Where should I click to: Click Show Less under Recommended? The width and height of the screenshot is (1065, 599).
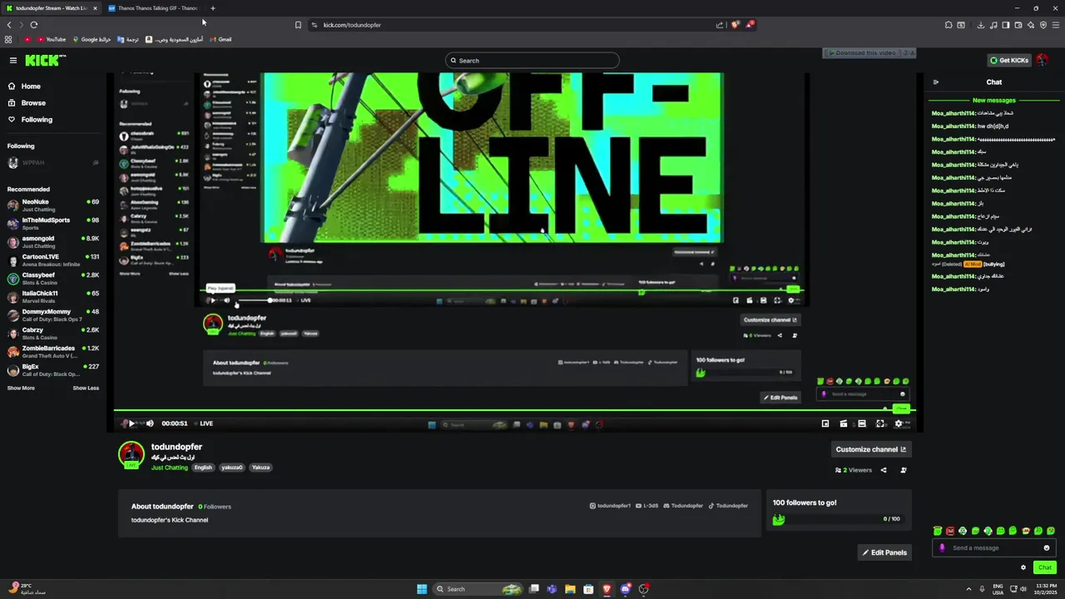[86, 388]
